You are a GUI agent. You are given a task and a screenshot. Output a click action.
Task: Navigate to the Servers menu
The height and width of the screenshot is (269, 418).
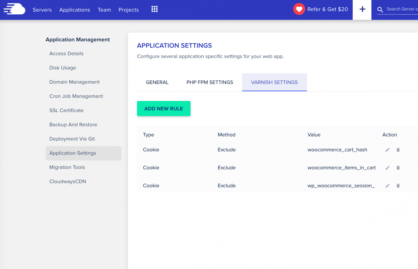coord(42,10)
